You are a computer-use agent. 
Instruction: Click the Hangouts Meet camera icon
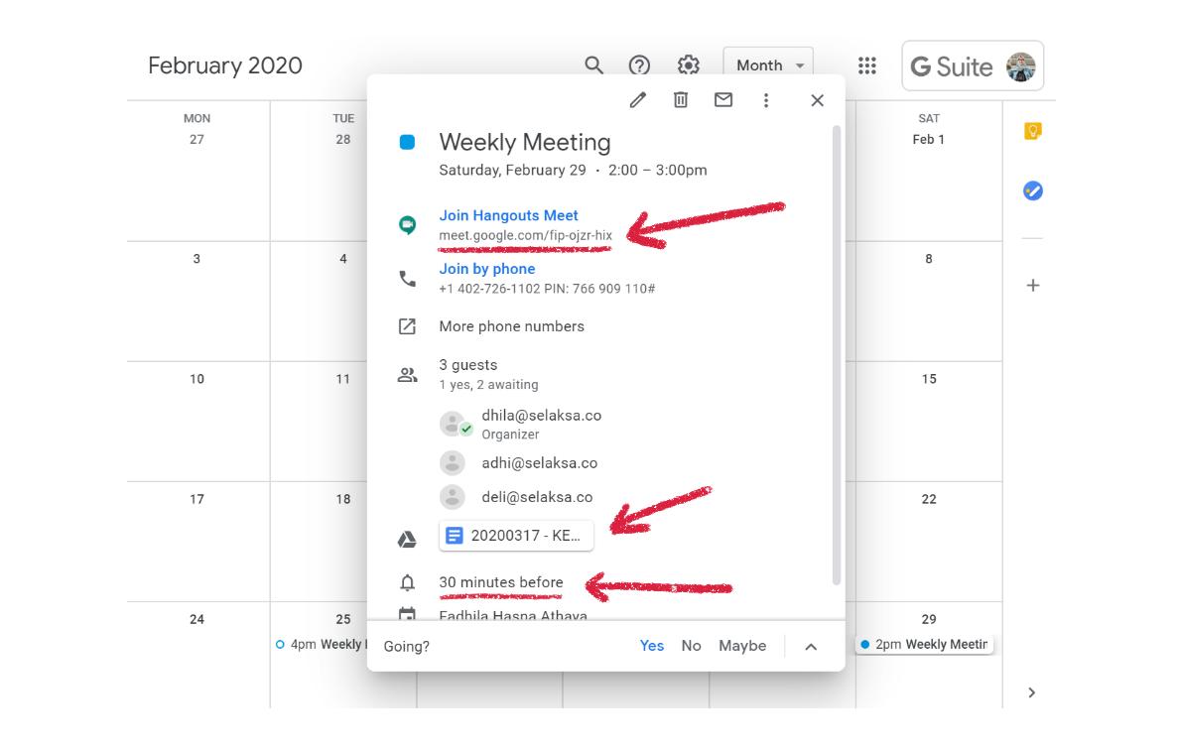coord(407,225)
